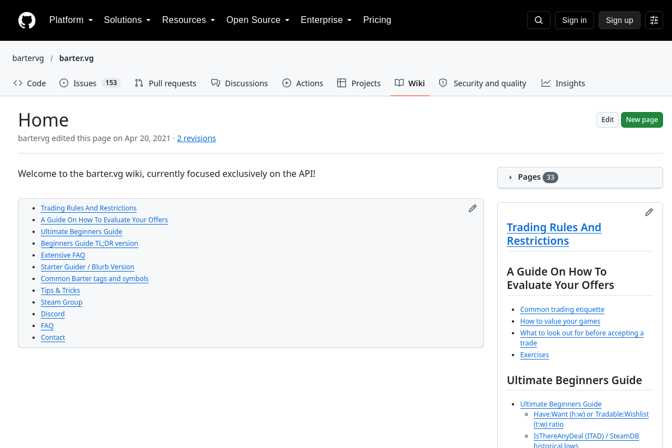Open the GitHub homepage logo

pos(27,20)
